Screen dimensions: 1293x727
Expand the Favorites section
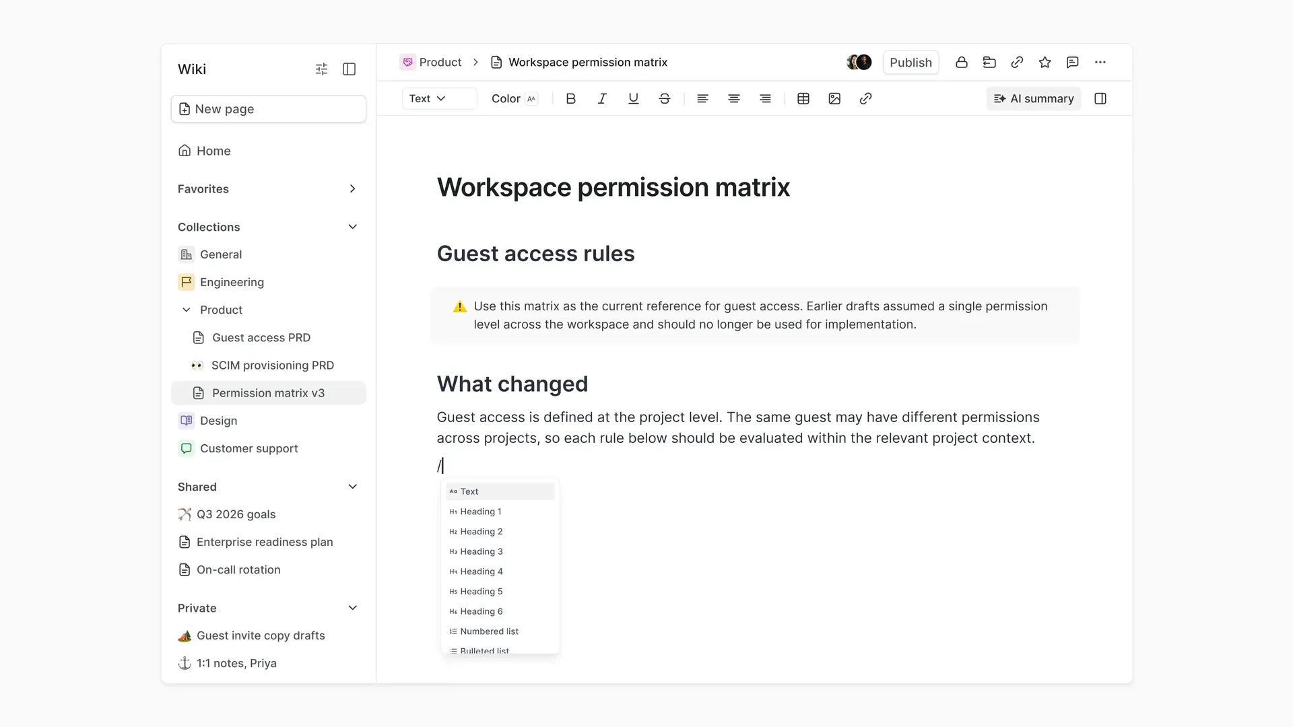[352, 189]
